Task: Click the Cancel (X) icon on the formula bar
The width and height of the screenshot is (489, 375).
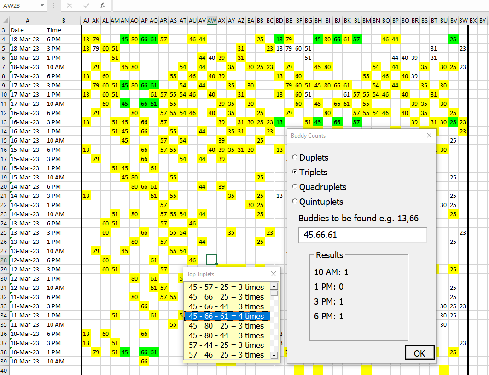Action: click(x=70, y=6)
